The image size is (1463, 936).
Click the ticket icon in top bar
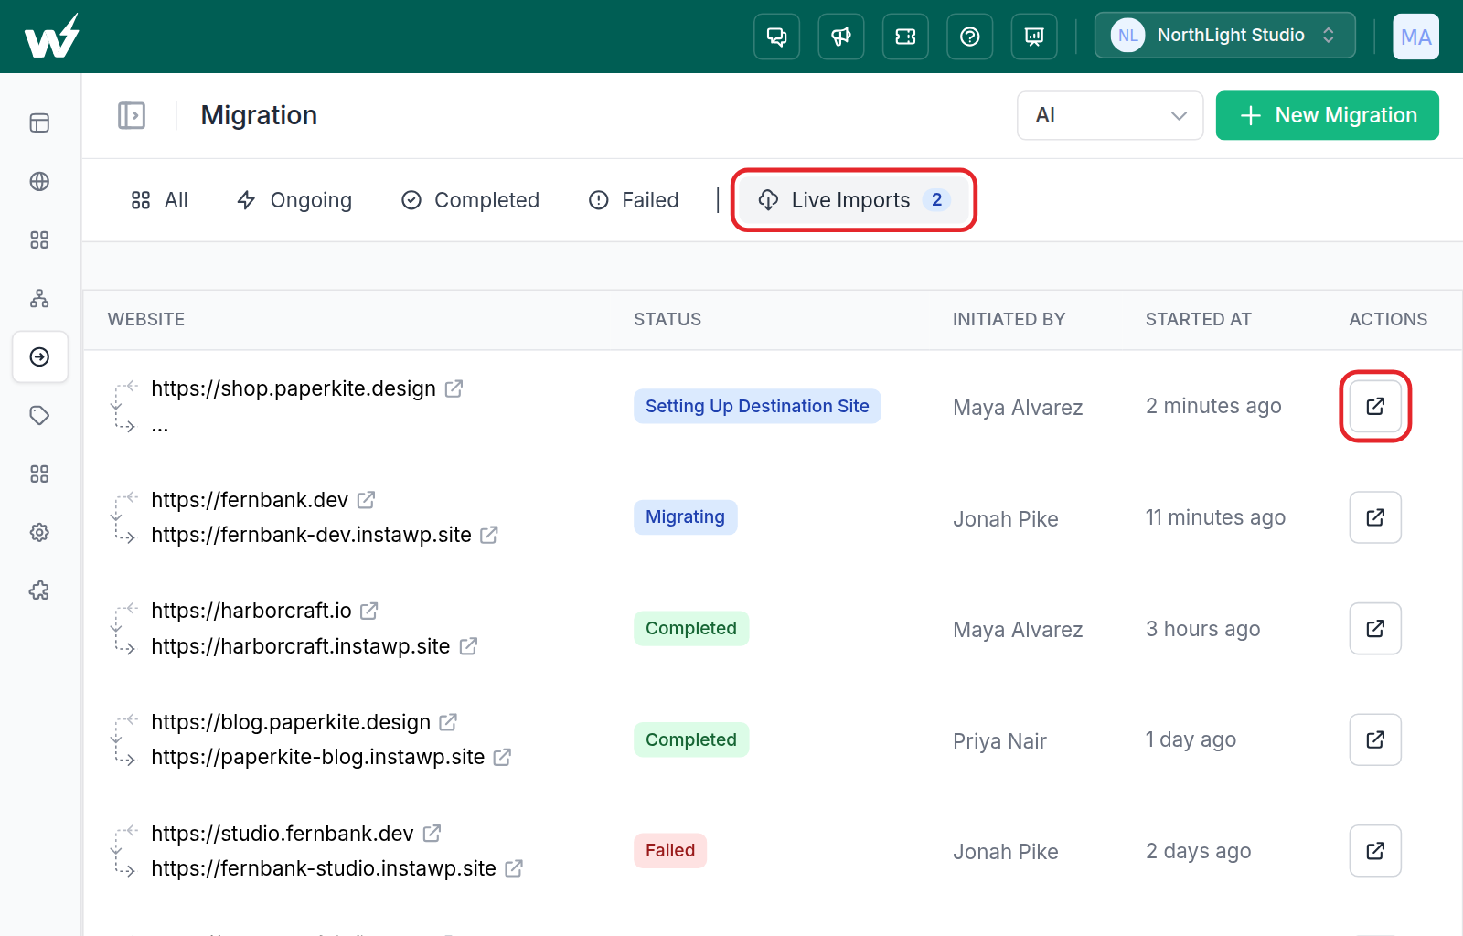pyautogui.click(x=905, y=37)
